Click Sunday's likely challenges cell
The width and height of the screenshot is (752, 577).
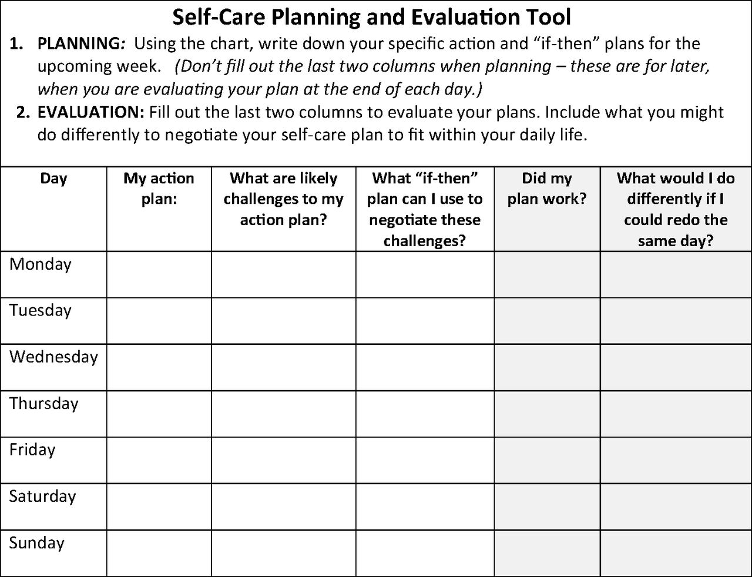284,553
